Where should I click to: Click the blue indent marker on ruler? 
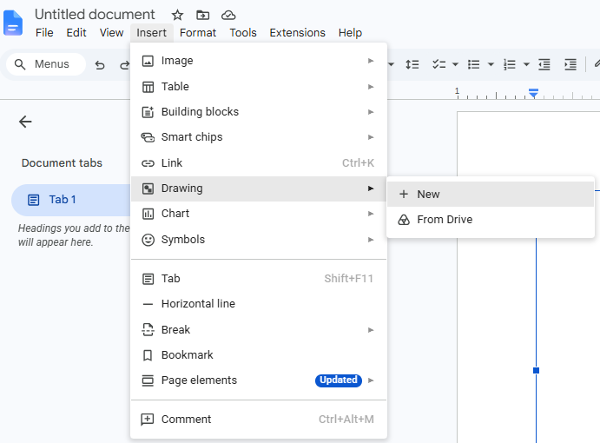[x=533, y=93]
